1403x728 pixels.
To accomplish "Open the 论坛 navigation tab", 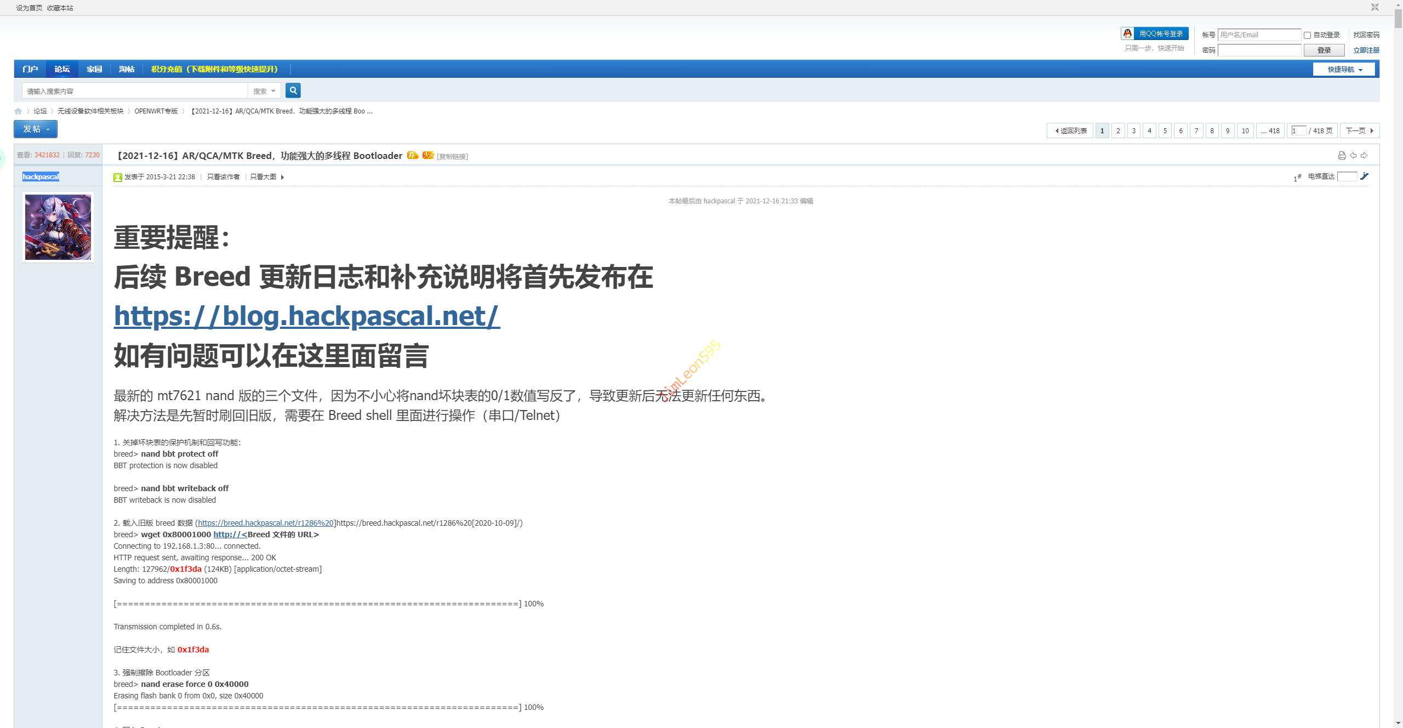I will 62,69.
